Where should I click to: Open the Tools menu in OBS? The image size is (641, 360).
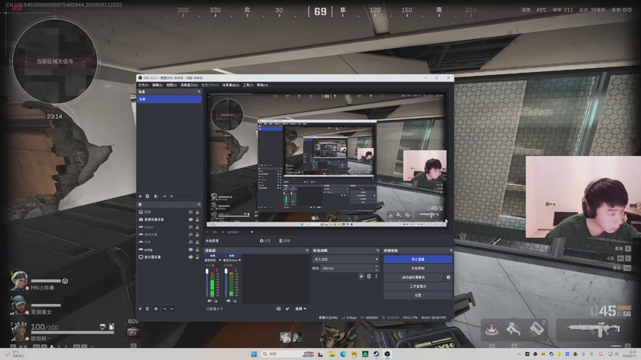pos(248,85)
